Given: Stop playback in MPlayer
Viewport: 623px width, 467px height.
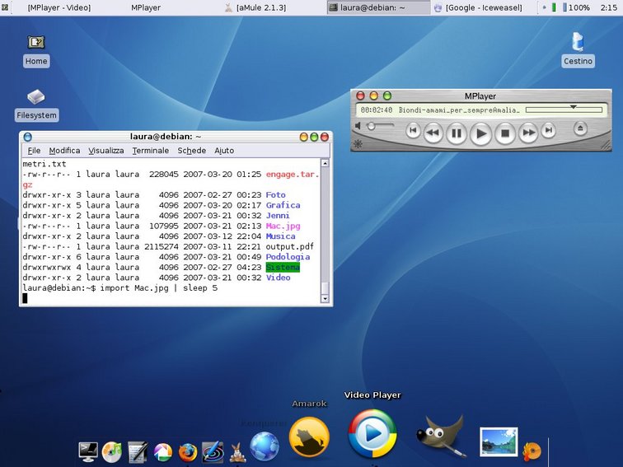Looking at the screenshot, I should point(505,133).
